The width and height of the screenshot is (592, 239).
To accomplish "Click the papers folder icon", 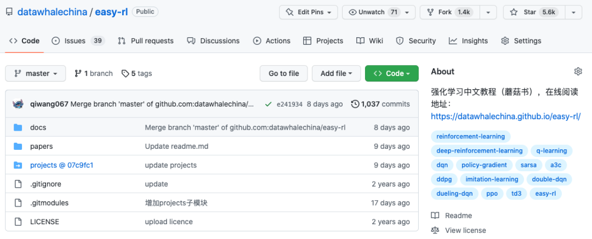I will [18, 146].
